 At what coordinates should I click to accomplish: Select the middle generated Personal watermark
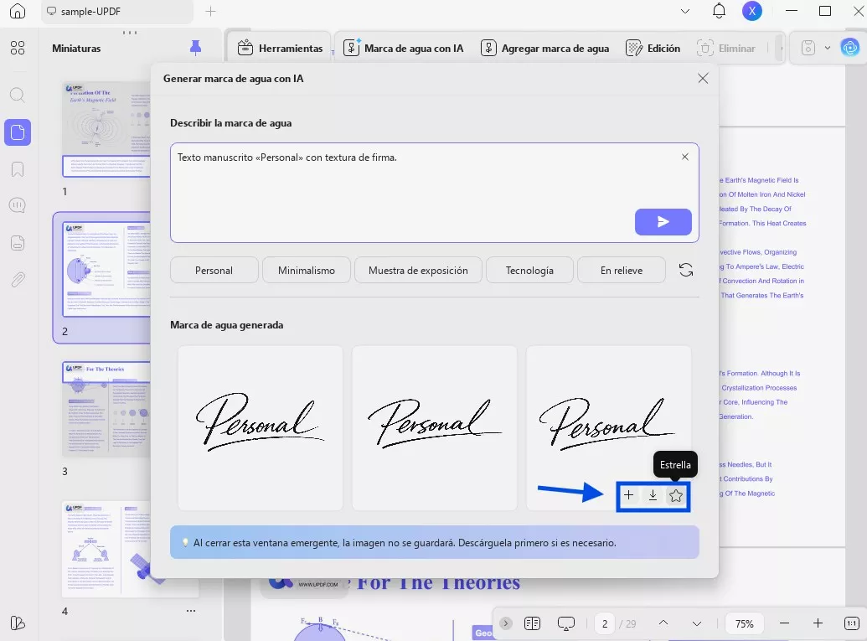tap(434, 428)
